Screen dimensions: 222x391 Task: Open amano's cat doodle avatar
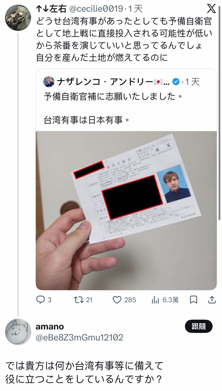pyautogui.click(x=18, y=332)
